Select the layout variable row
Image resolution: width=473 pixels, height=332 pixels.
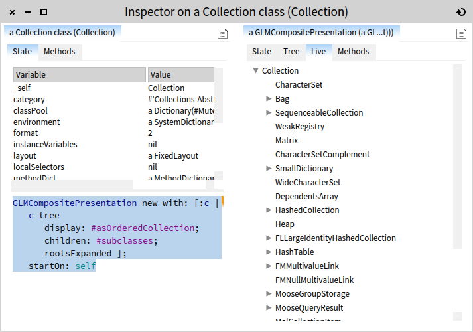113,156
